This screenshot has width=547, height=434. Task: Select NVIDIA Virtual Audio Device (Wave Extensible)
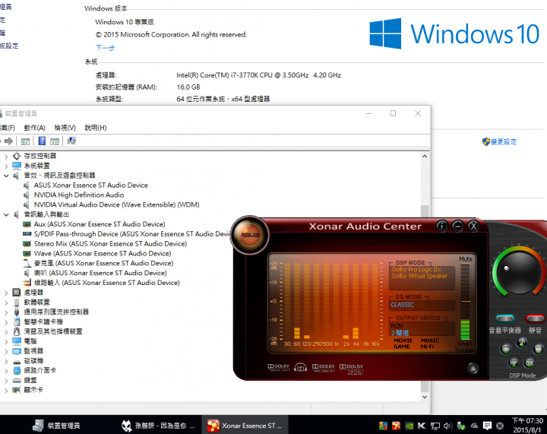(116, 204)
